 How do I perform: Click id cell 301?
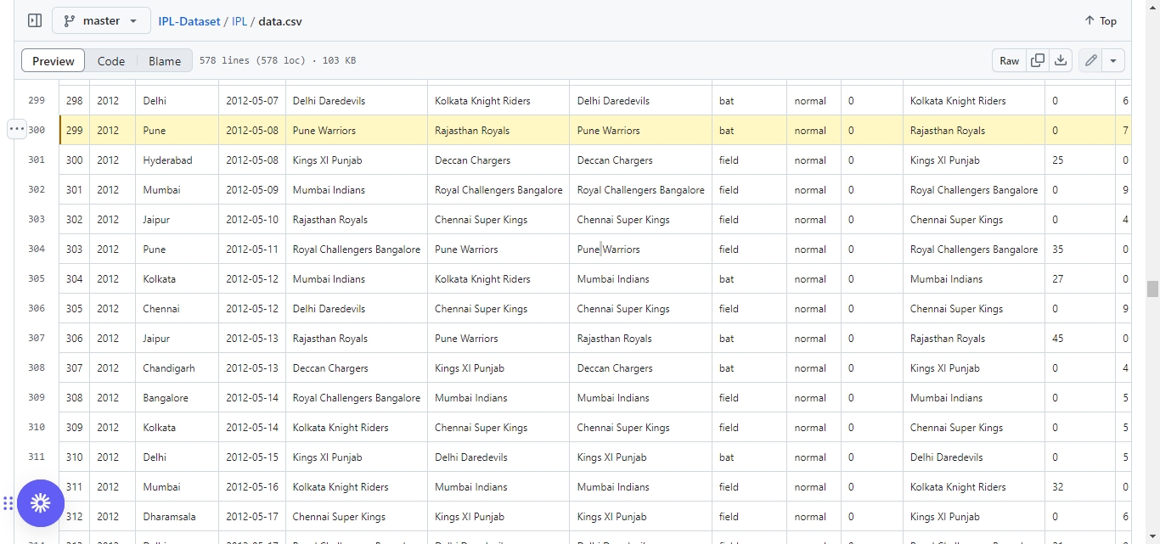point(75,189)
